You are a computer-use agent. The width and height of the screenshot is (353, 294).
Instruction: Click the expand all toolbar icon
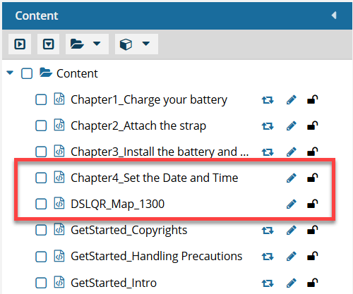tap(20, 44)
